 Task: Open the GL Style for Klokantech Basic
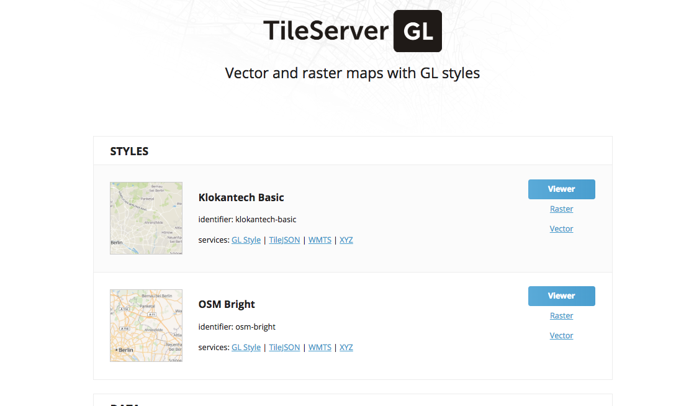tap(246, 240)
